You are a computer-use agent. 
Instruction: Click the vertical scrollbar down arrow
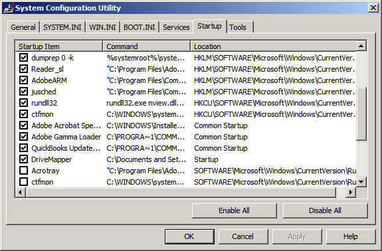[361, 182]
